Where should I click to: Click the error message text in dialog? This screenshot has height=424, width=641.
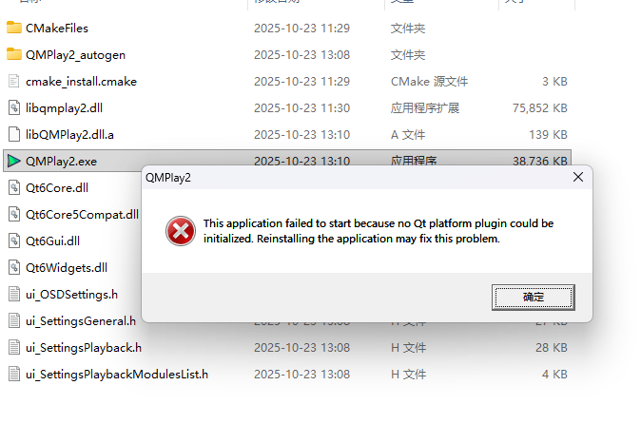(379, 231)
